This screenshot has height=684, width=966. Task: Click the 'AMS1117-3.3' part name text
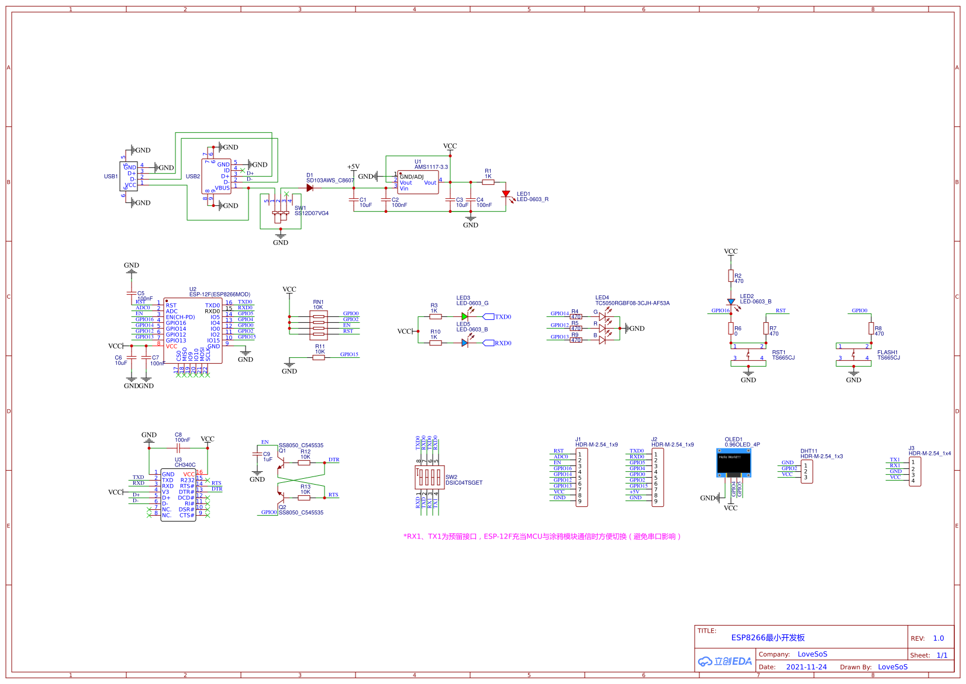[x=432, y=167]
